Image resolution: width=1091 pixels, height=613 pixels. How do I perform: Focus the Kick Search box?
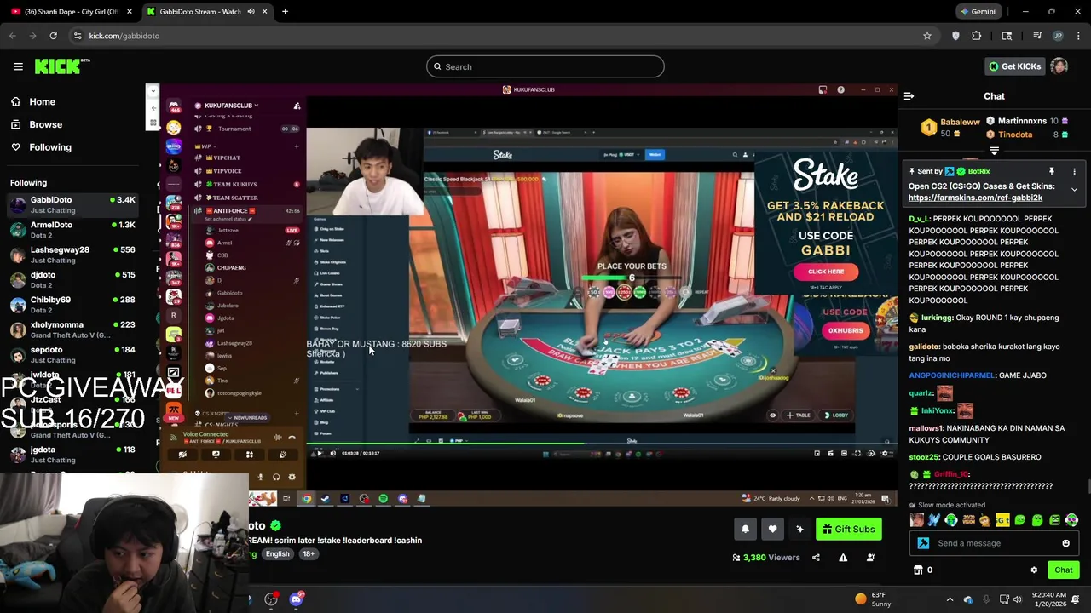pos(545,66)
